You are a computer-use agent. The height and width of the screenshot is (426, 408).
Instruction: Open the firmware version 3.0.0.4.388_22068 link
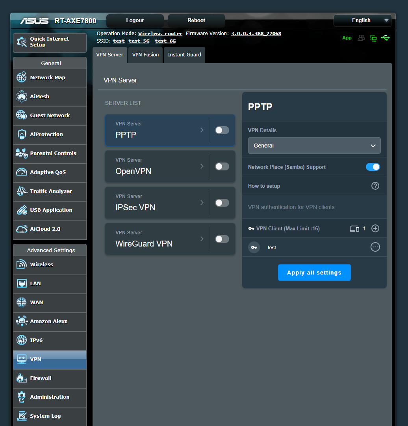coord(256,34)
